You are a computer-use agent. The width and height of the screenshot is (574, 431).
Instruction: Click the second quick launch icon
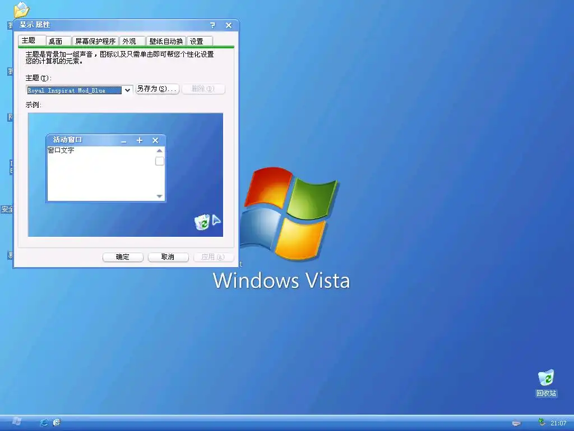pyautogui.click(x=57, y=423)
